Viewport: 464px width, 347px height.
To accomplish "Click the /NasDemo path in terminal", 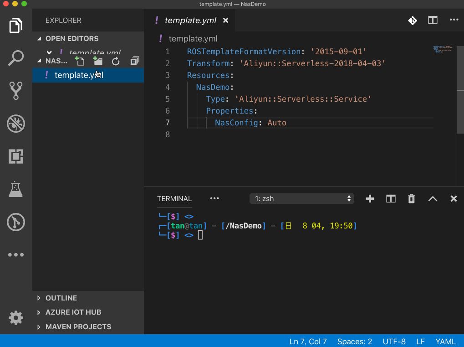I will (x=243, y=226).
